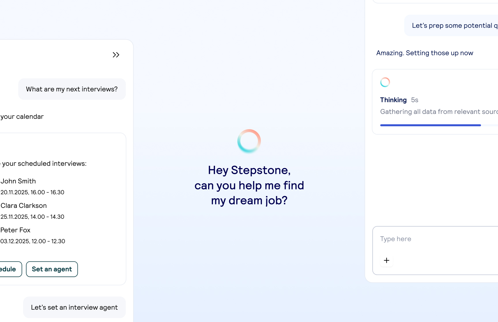Click the 'John Smith' interview entry

[x=18, y=181]
